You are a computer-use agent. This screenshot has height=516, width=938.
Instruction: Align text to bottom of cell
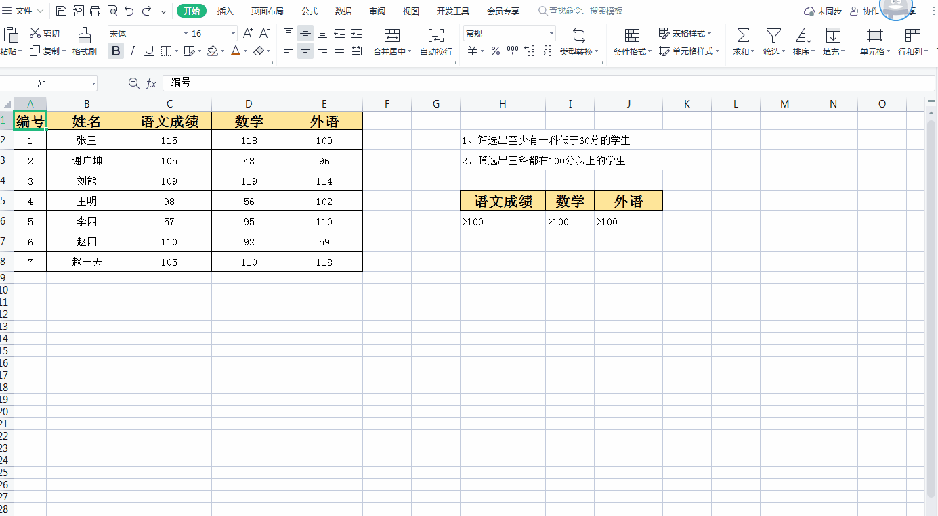point(322,33)
